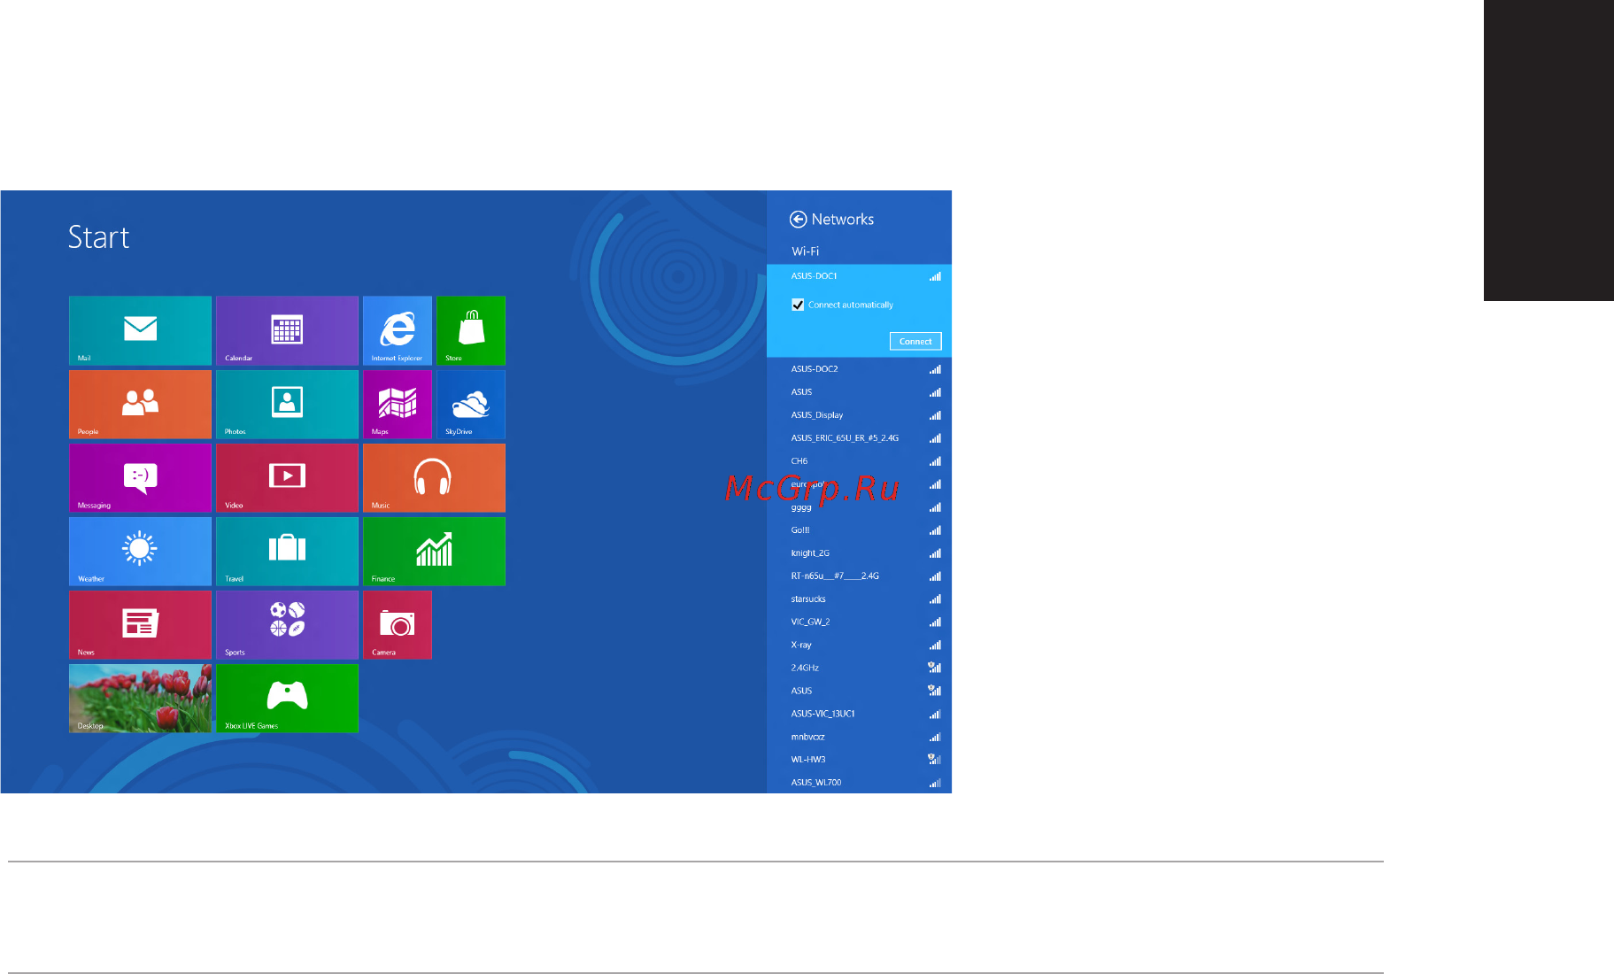Image resolution: width=1614 pixels, height=974 pixels.
Task: Open the Store tile
Action: pyautogui.click(x=471, y=330)
